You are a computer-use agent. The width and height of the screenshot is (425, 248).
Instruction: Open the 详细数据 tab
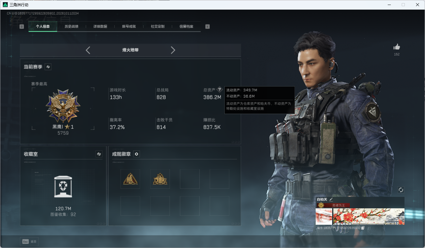pyautogui.click(x=100, y=26)
